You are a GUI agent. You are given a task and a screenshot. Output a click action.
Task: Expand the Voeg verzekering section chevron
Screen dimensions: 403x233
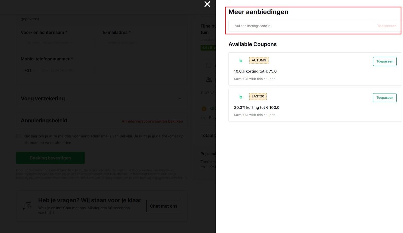pyautogui.click(x=180, y=98)
